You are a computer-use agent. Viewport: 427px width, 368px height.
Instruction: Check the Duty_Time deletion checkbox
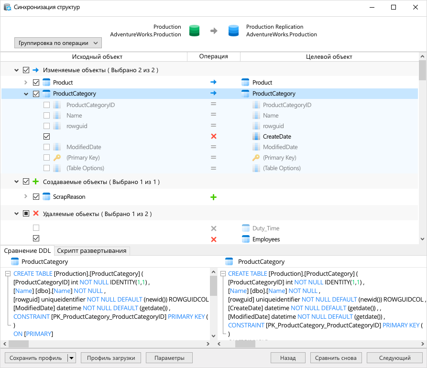36,227
